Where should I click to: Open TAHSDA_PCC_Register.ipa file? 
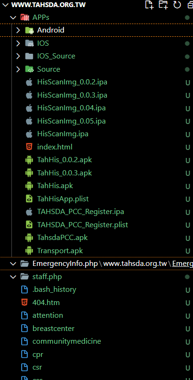(80, 212)
